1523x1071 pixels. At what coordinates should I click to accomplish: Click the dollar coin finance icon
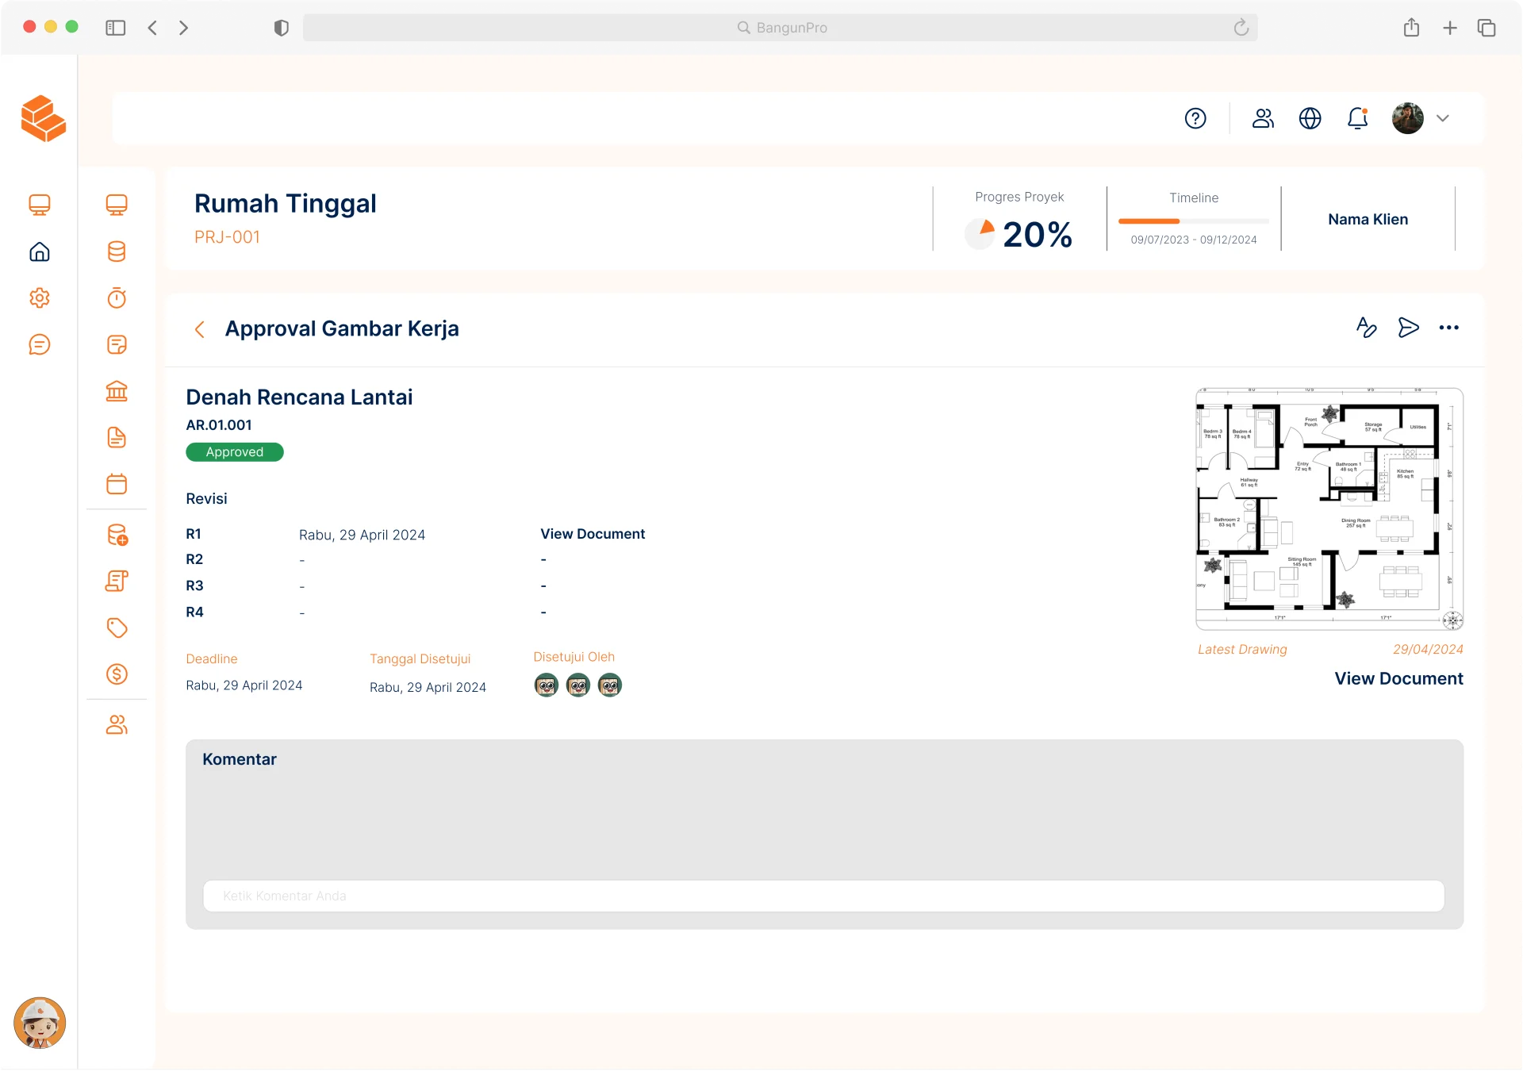(x=117, y=674)
